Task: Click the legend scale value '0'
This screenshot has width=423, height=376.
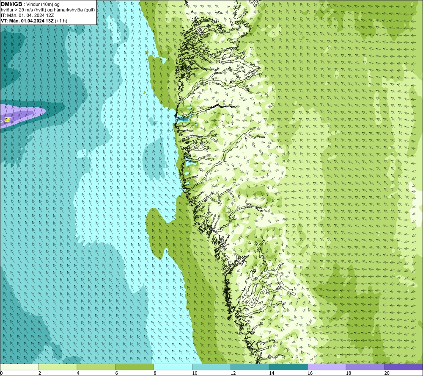Action: [x=1, y=373]
